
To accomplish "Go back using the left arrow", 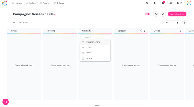I will (9, 14).
